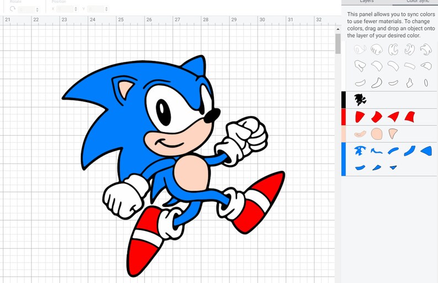Screen dimensions: 438x283
Task: Select the round peach belly shape thumbnail
Action: coord(377,134)
